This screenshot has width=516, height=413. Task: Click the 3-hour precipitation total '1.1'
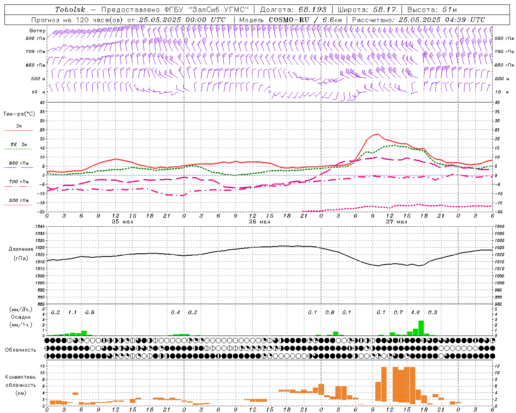[x=73, y=312]
